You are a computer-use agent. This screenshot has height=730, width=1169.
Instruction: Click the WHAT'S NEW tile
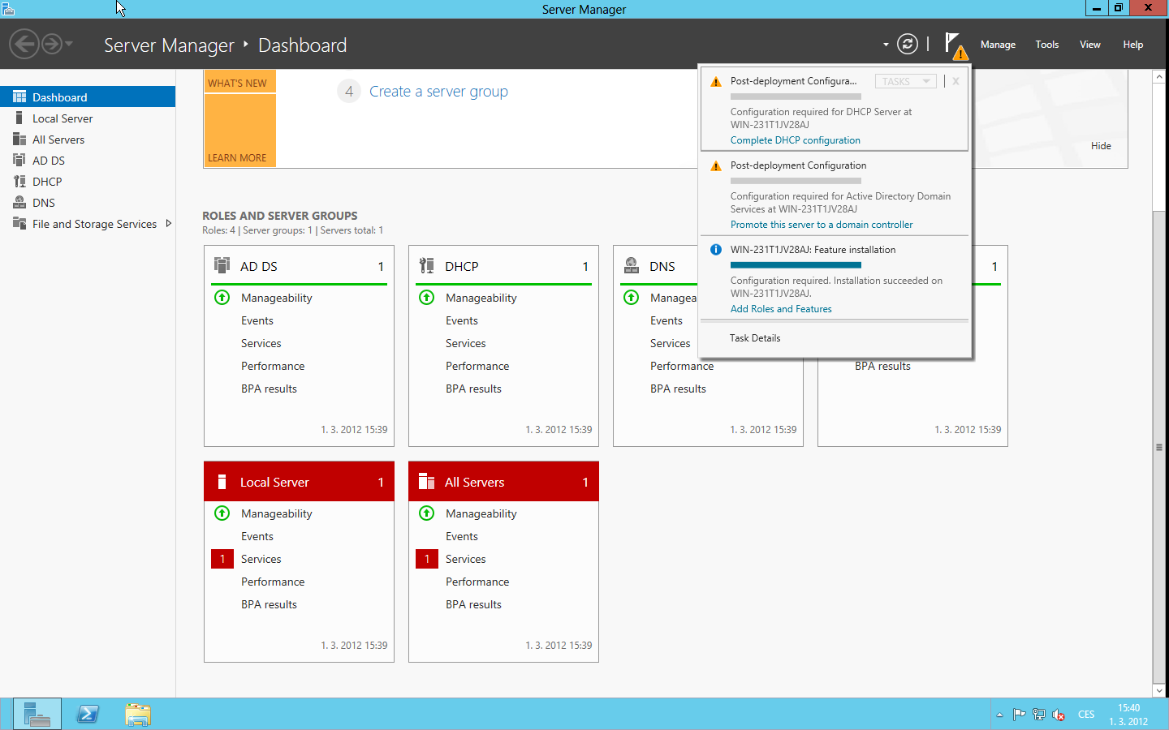click(239, 81)
